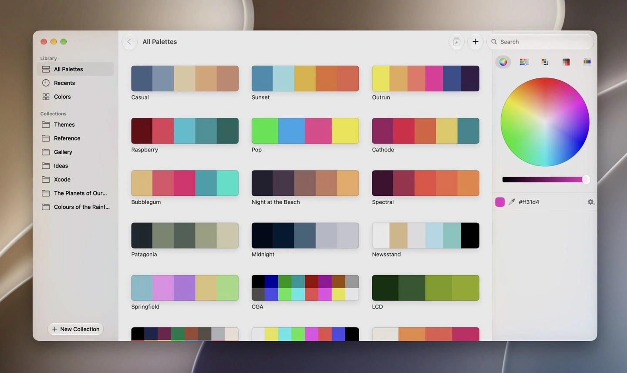
Task: Open the Reference collection
Action: 75,138
